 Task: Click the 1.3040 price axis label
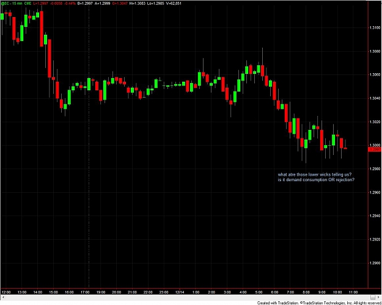click(375, 98)
